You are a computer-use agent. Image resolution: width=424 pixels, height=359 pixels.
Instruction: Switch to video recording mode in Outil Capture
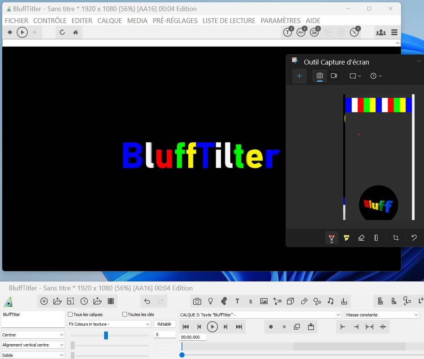pos(334,76)
